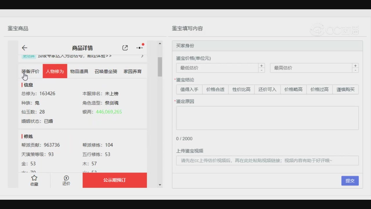Click the 五行修炼 value 53
This screenshot has height=209, width=371.
108,154
